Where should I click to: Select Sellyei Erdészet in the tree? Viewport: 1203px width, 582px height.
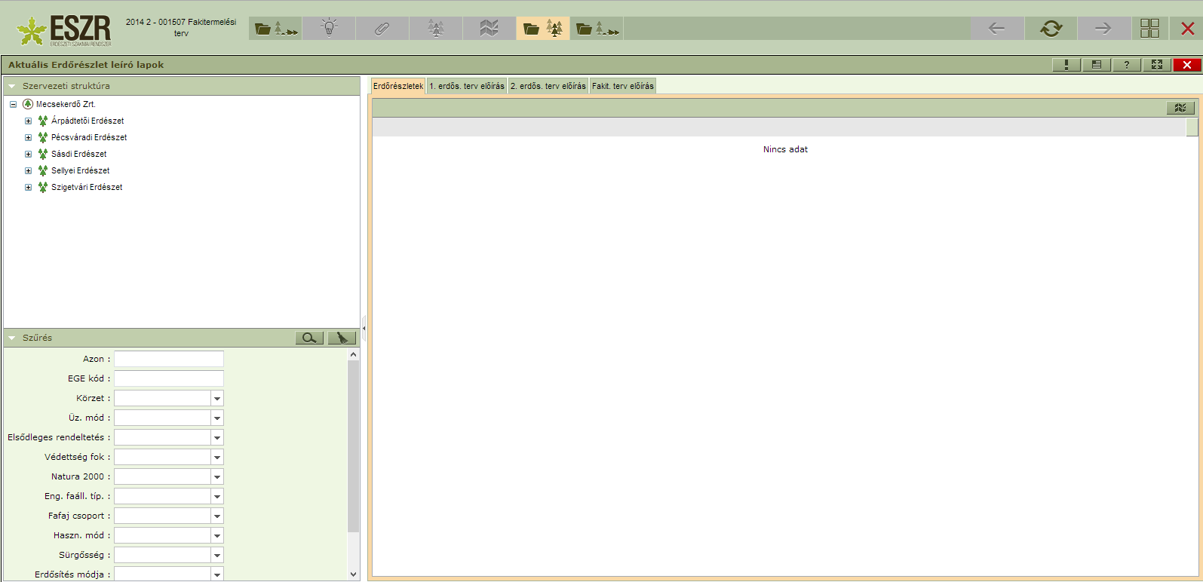pyautogui.click(x=81, y=170)
